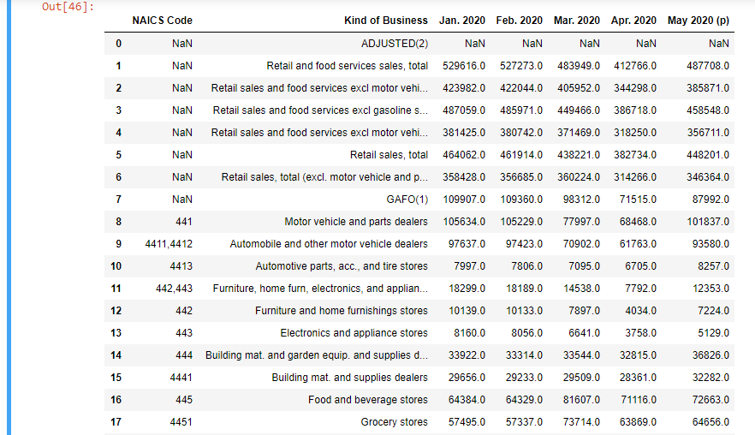Click 'Motor vehicle and parts dealers' cell
This screenshot has height=435, width=755.
pyautogui.click(x=356, y=221)
